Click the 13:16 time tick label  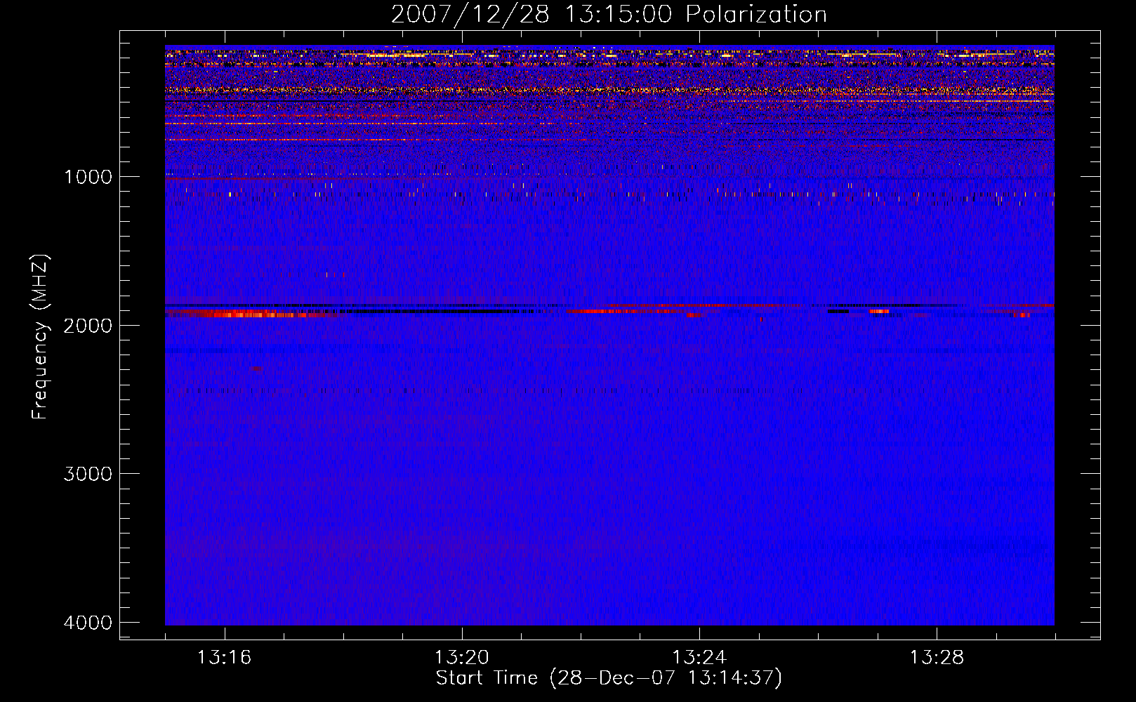224,658
